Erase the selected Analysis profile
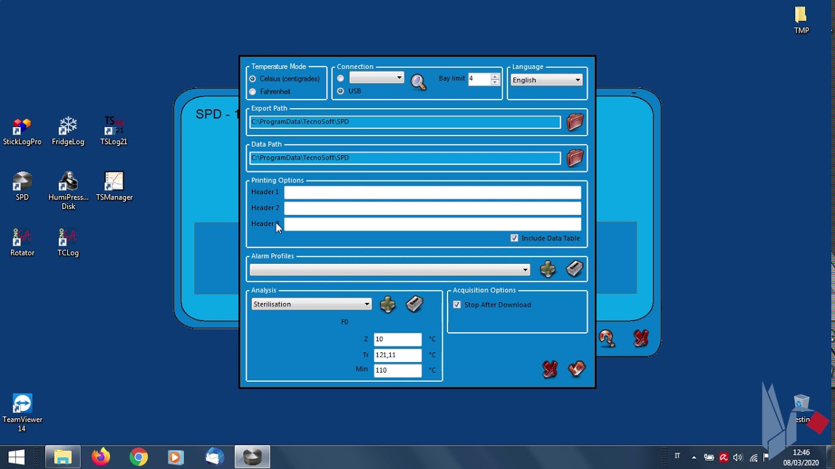The width and height of the screenshot is (835, 469). point(414,304)
